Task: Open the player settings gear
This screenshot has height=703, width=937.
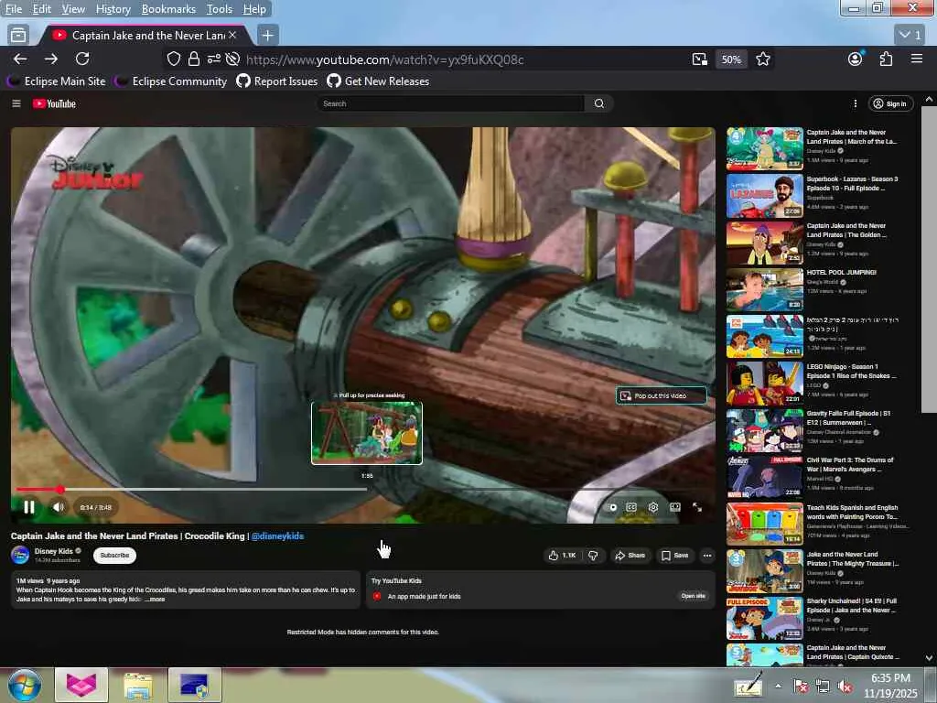Action: [x=653, y=507]
